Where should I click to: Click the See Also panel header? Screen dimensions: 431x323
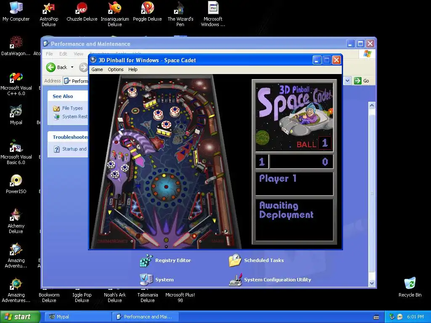[x=68, y=96]
